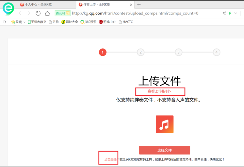Open the HACTC bookmark

click(126, 22)
